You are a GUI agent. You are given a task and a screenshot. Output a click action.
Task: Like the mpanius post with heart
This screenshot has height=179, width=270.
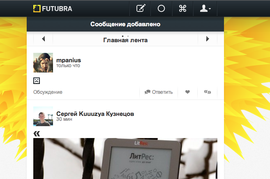[187, 92]
